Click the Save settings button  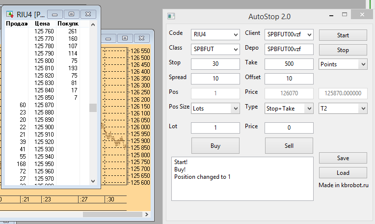coord(343,158)
